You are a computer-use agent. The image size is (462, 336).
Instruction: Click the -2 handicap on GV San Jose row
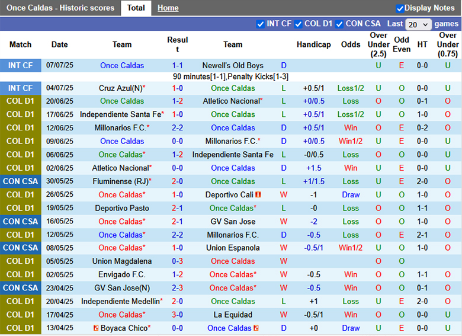tap(313, 222)
